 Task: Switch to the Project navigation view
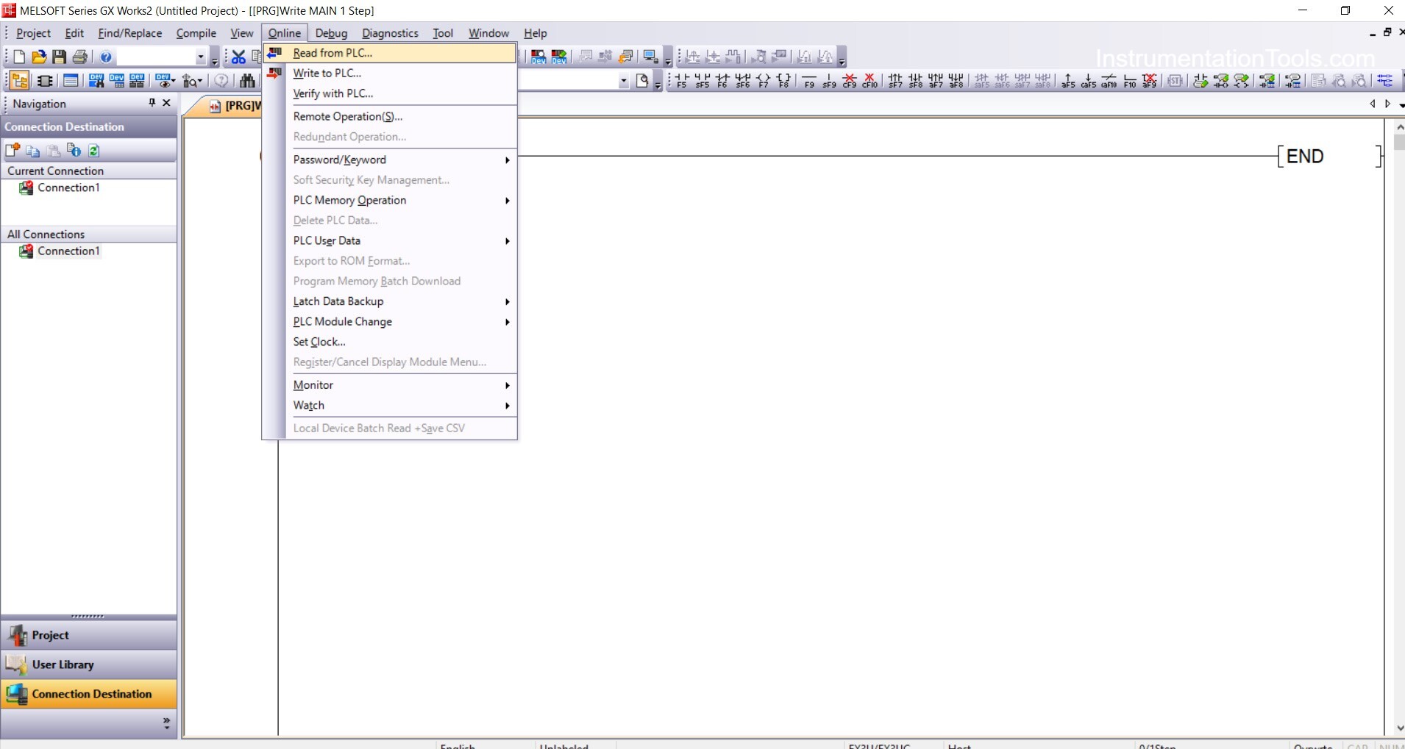[x=89, y=635]
